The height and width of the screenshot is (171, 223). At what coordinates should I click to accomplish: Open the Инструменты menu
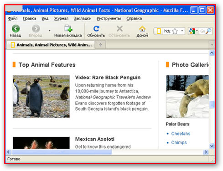click(x=109, y=19)
